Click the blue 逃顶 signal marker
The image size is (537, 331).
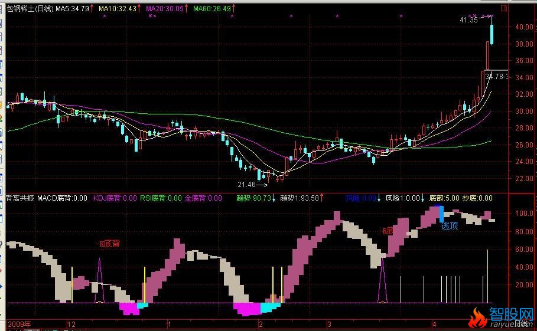tap(449, 225)
